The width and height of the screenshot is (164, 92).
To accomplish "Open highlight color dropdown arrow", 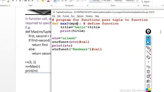I will pyautogui.click(x=45, y=1).
